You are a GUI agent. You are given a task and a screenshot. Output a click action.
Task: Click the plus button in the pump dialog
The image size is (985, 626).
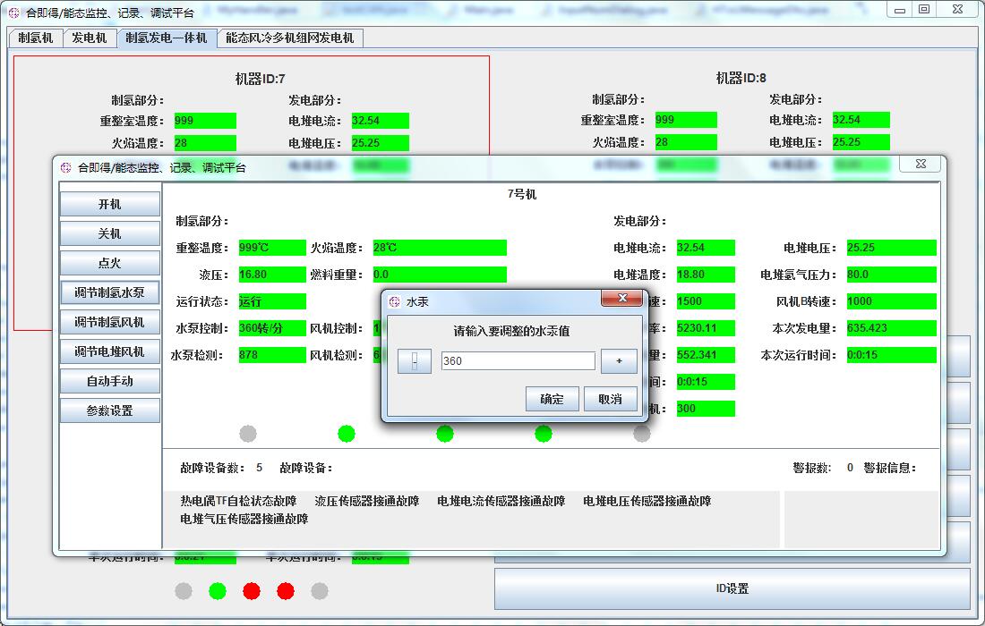point(618,361)
